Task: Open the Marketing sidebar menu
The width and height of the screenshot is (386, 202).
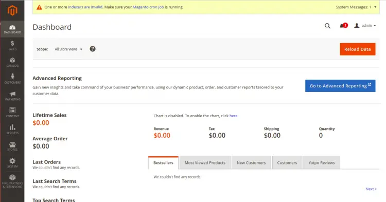Action: [12, 96]
